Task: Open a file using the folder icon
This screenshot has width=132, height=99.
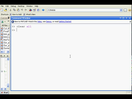Action: click(x=5, y=10)
